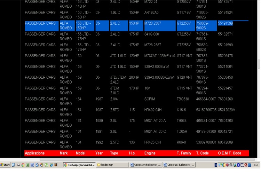This screenshot has width=261, height=196.
Task: Click the Type column header
Action: click(x=114, y=153)
